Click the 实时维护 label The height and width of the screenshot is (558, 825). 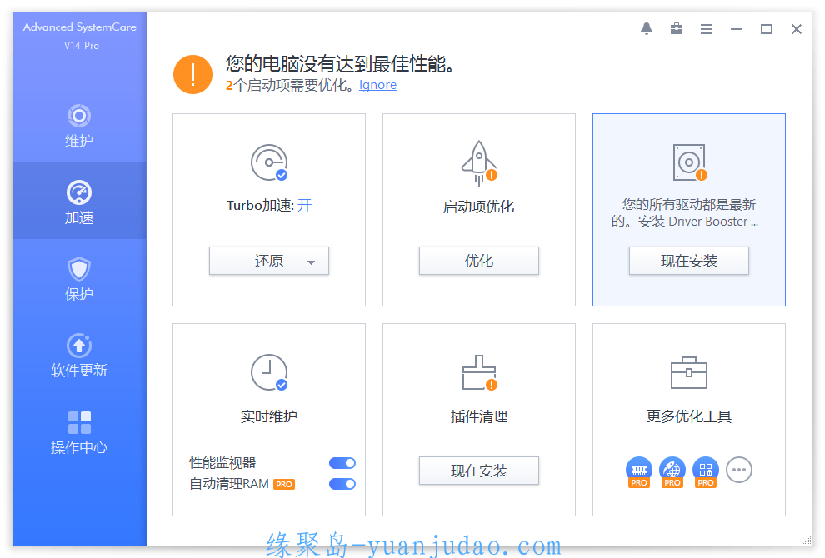tap(269, 416)
